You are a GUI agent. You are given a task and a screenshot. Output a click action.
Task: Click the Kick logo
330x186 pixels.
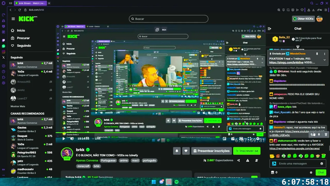point(28,19)
